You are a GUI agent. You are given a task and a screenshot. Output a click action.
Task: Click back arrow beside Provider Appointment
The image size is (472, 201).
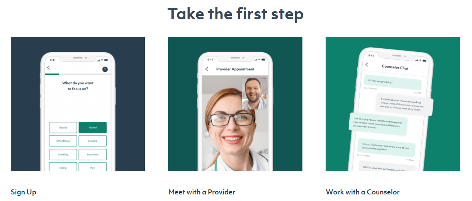[x=207, y=69]
